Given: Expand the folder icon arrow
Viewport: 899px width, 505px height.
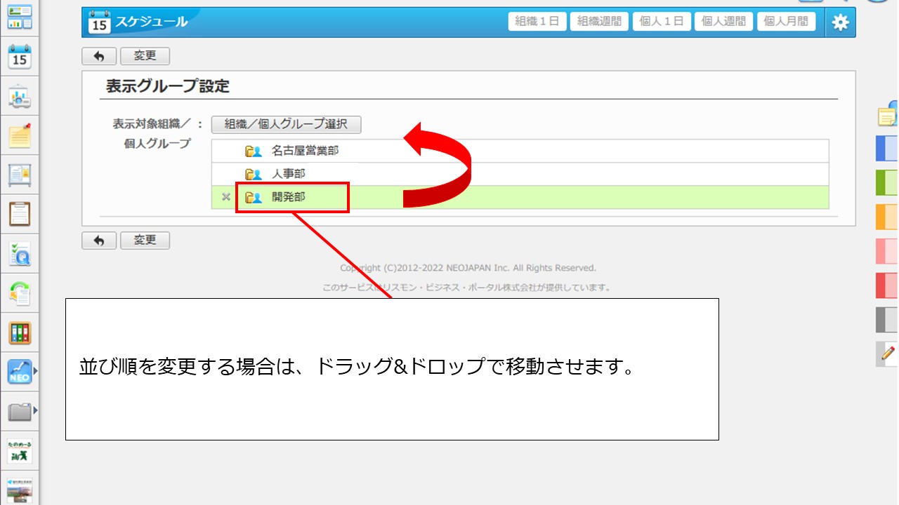Looking at the screenshot, I should [35, 411].
